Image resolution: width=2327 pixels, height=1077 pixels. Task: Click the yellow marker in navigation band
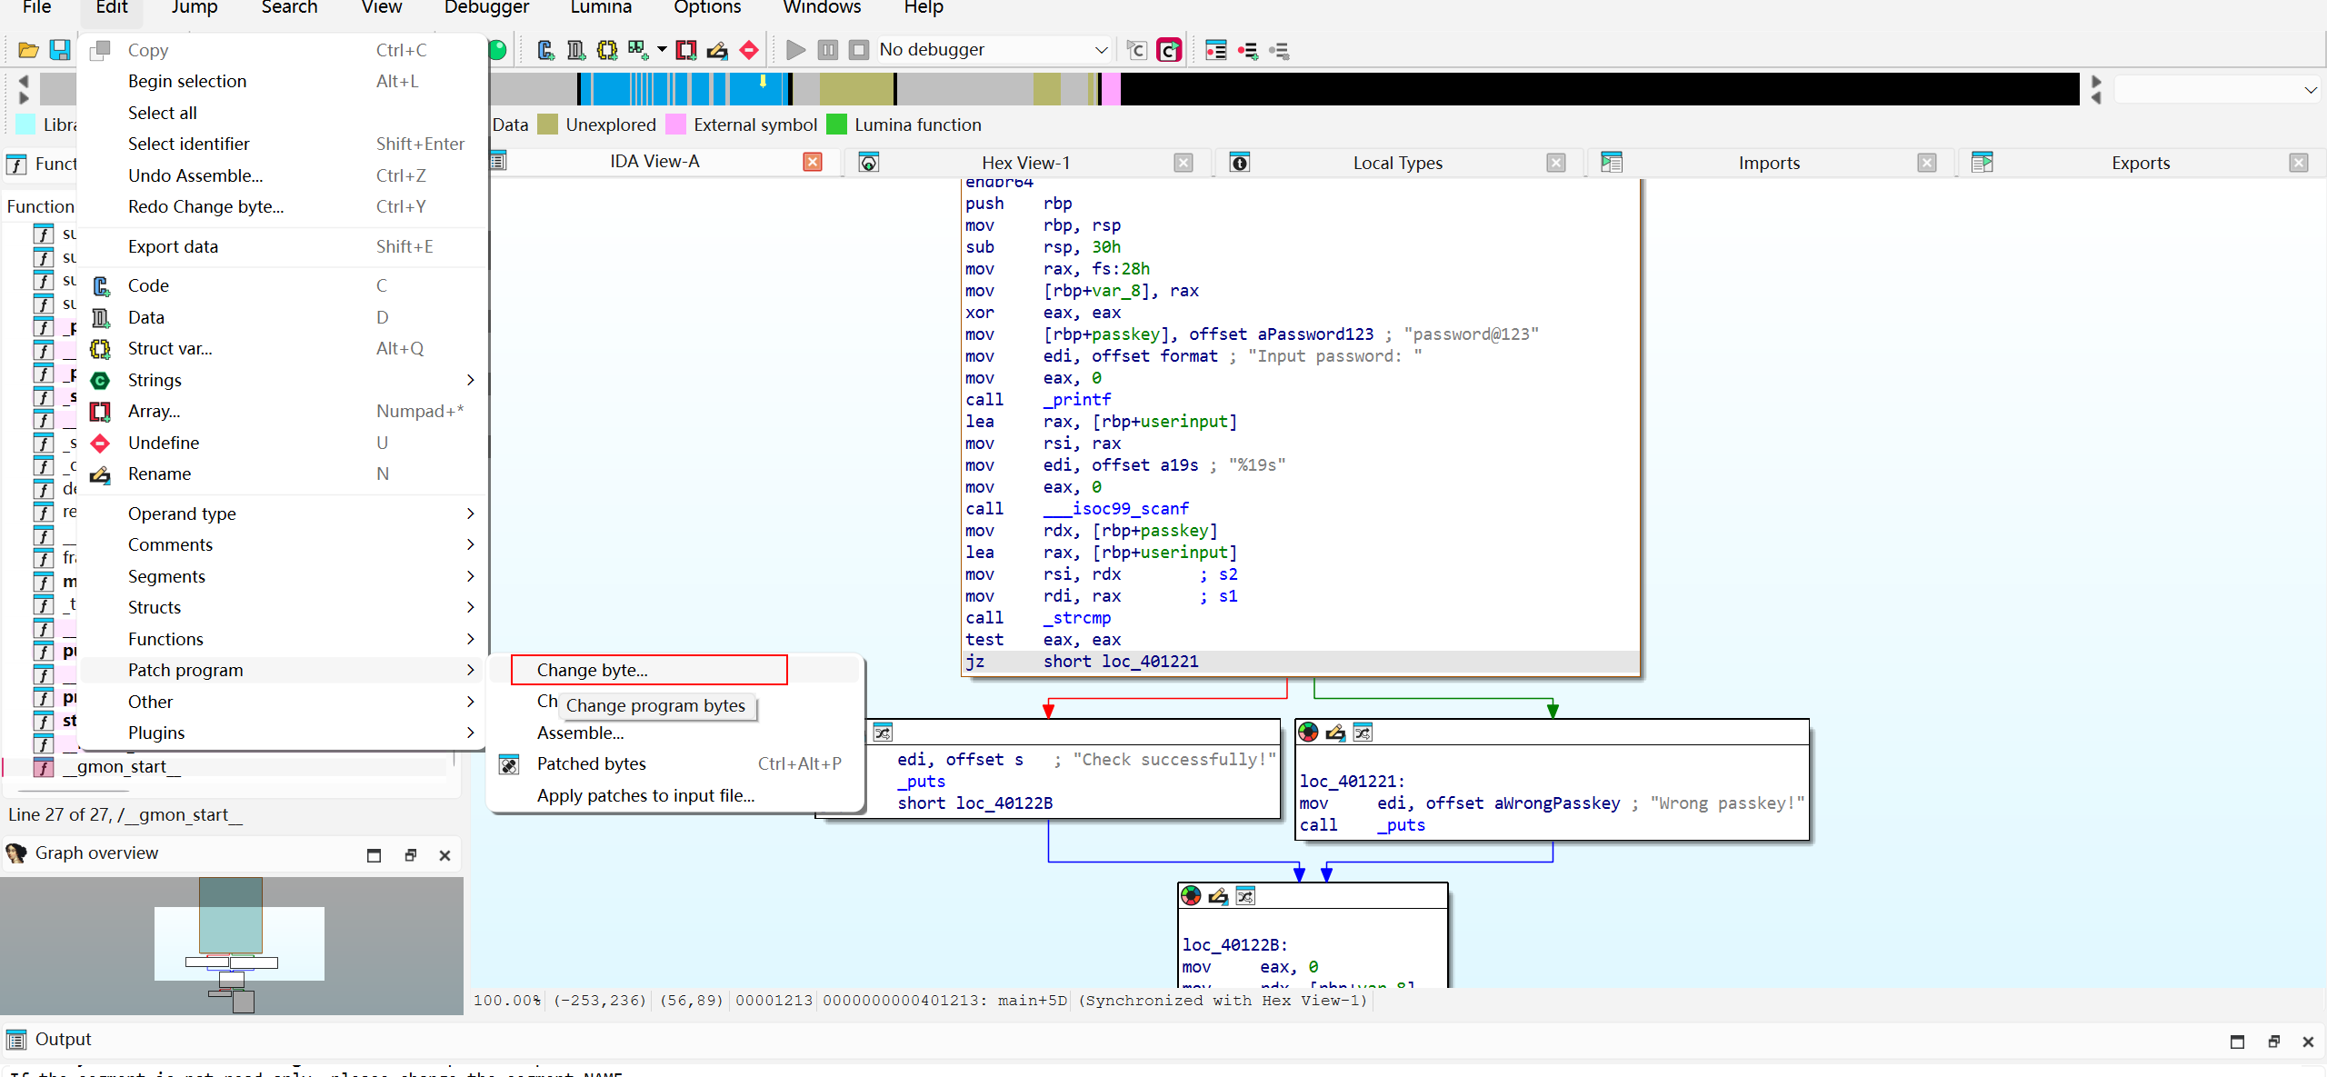coord(763,81)
